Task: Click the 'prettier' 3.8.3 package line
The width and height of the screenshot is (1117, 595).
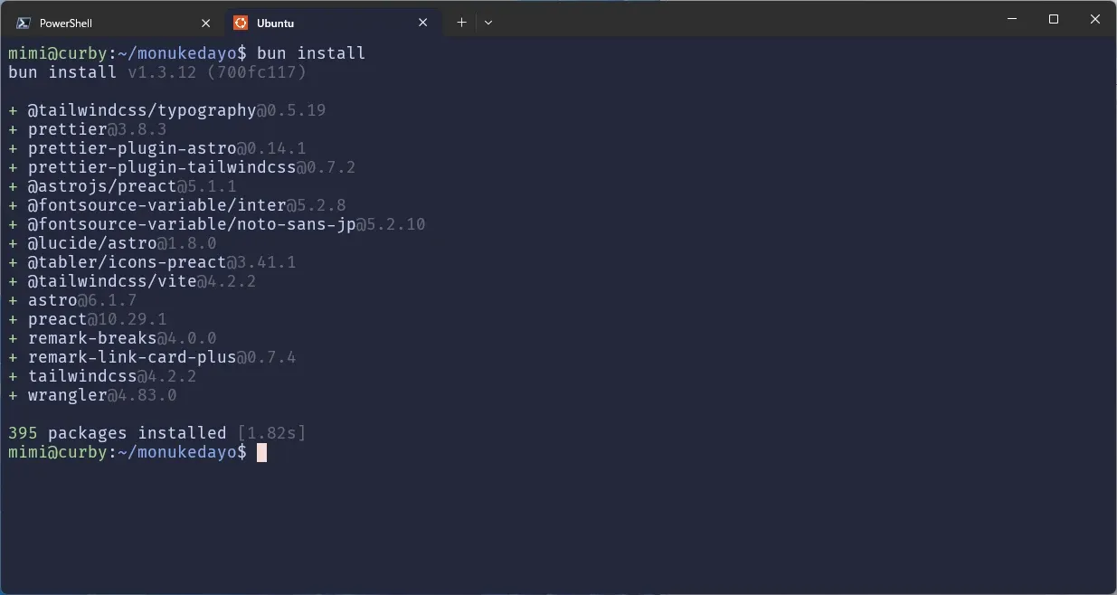Action: point(88,129)
